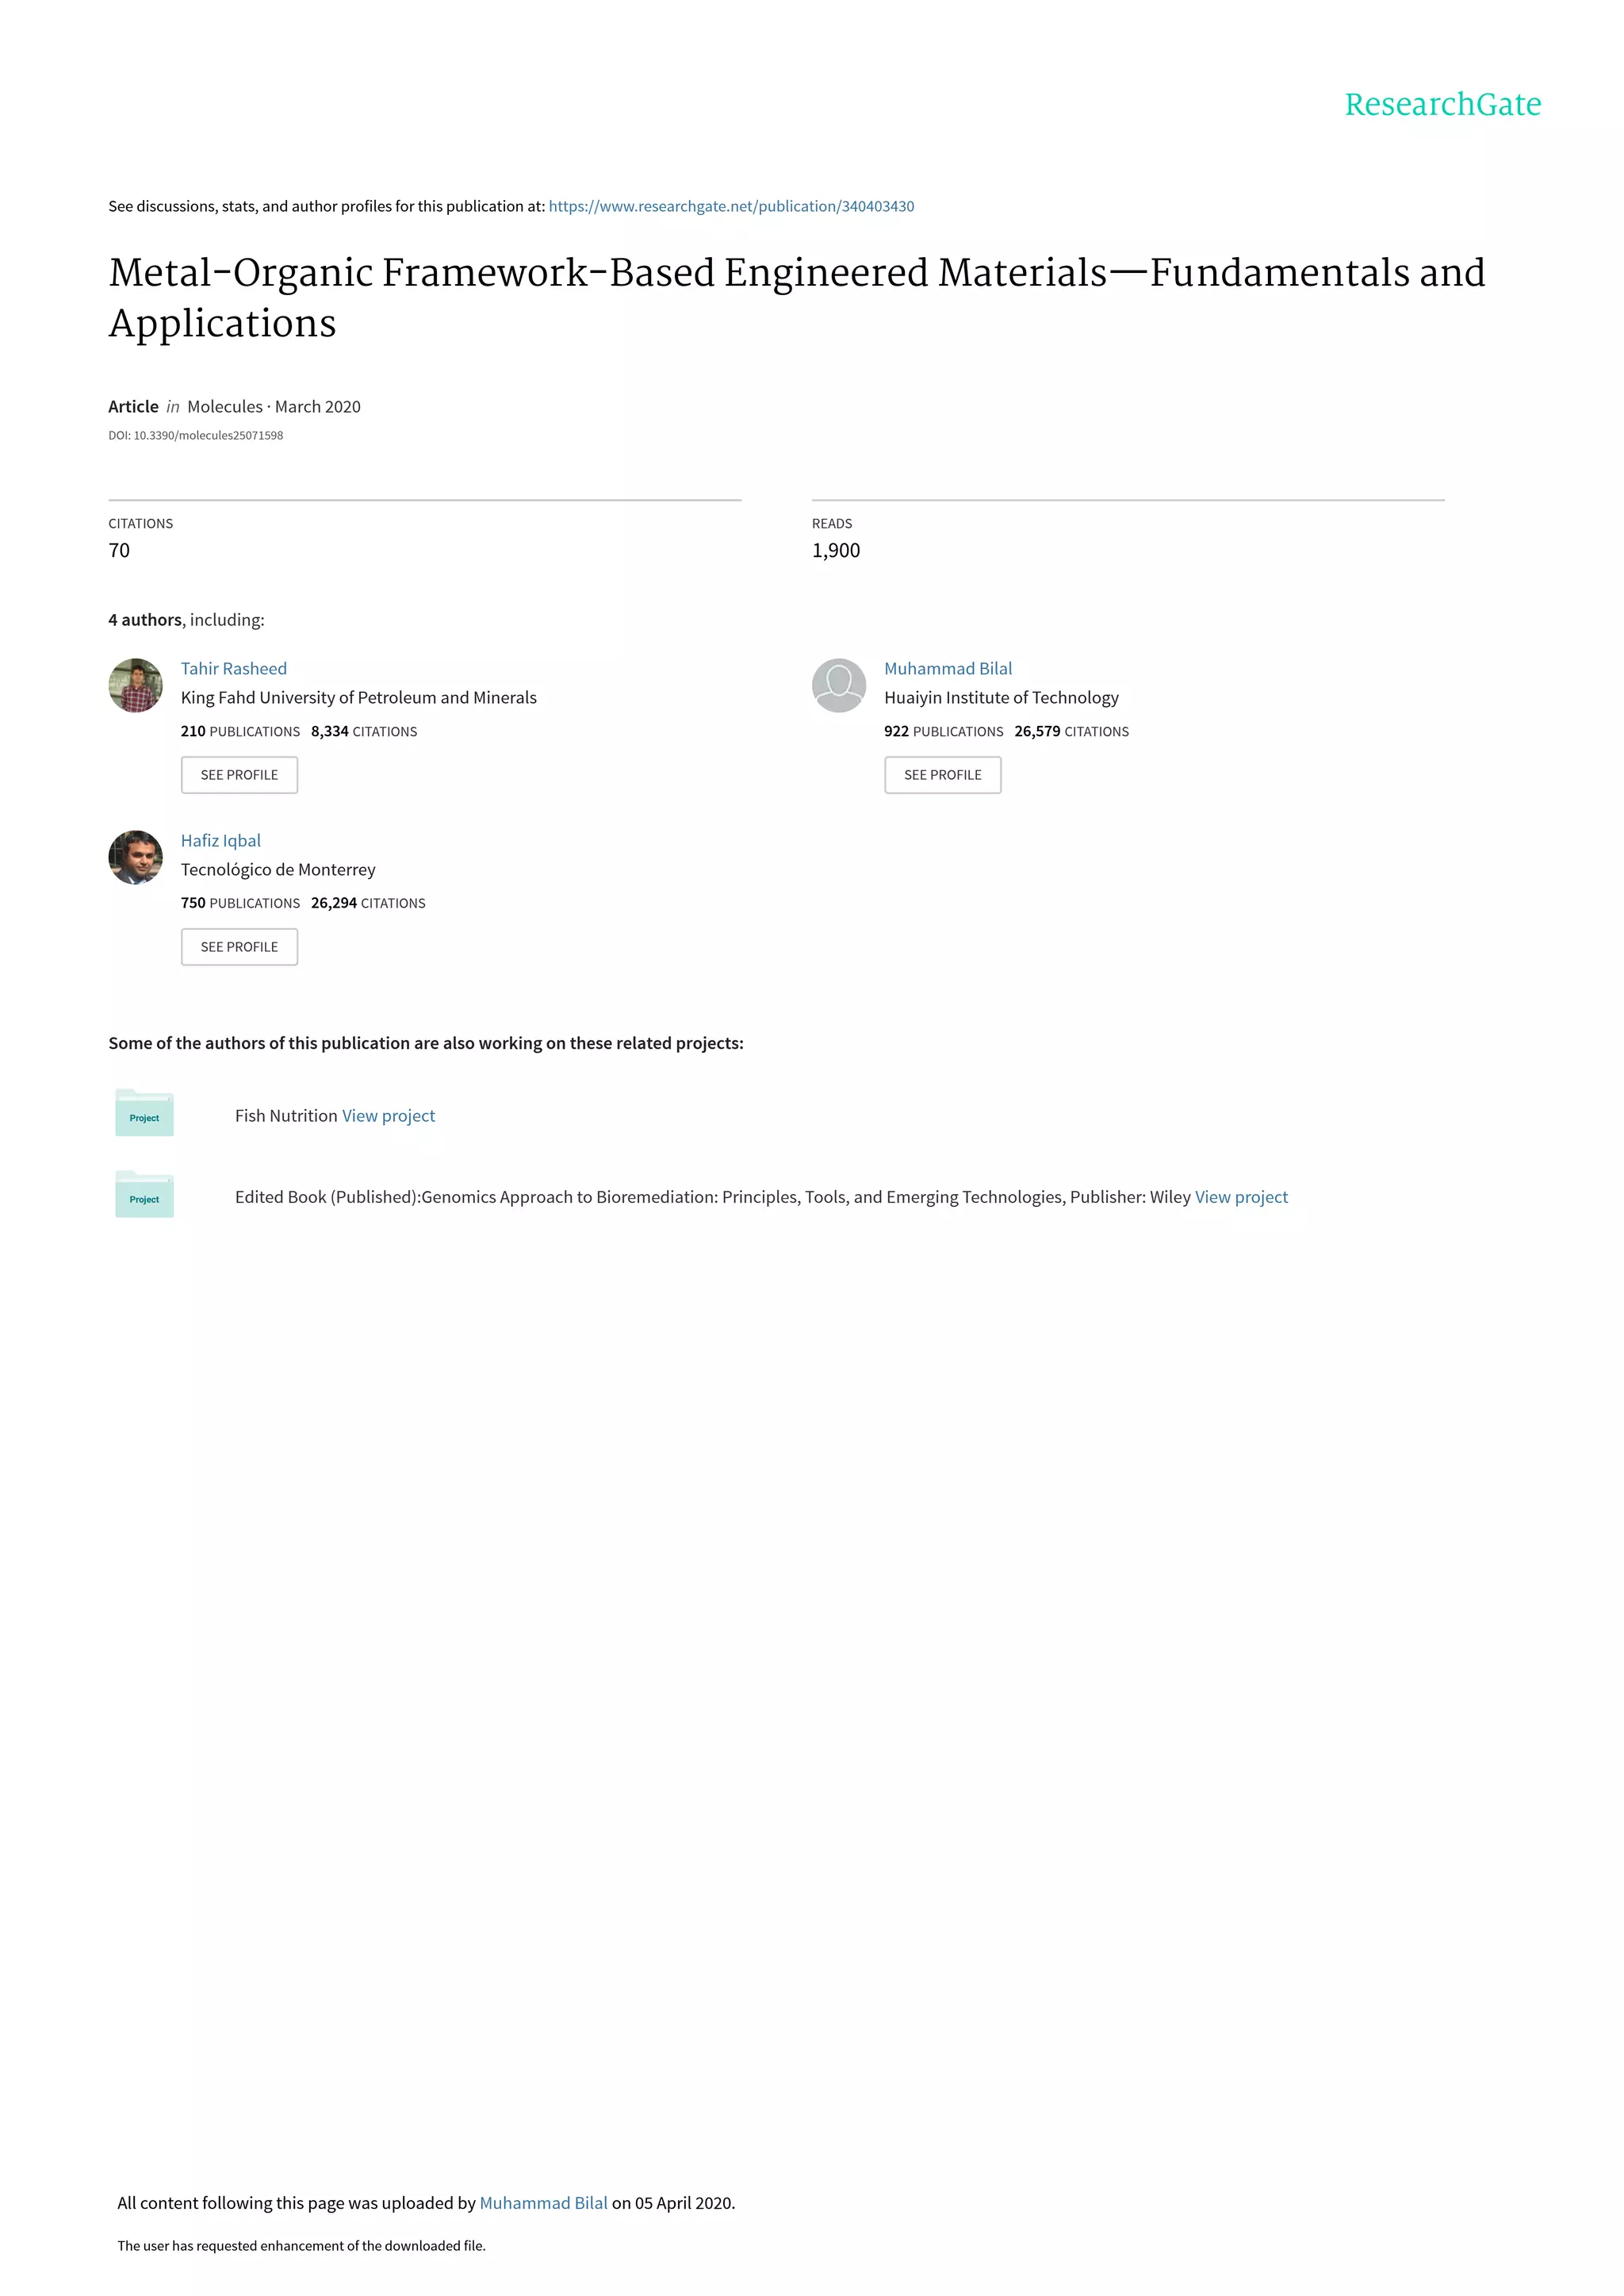1624x2296 pixels.
Task: Click Muhammad Bilal's placeholder avatar icon
Action: (839, 685)
